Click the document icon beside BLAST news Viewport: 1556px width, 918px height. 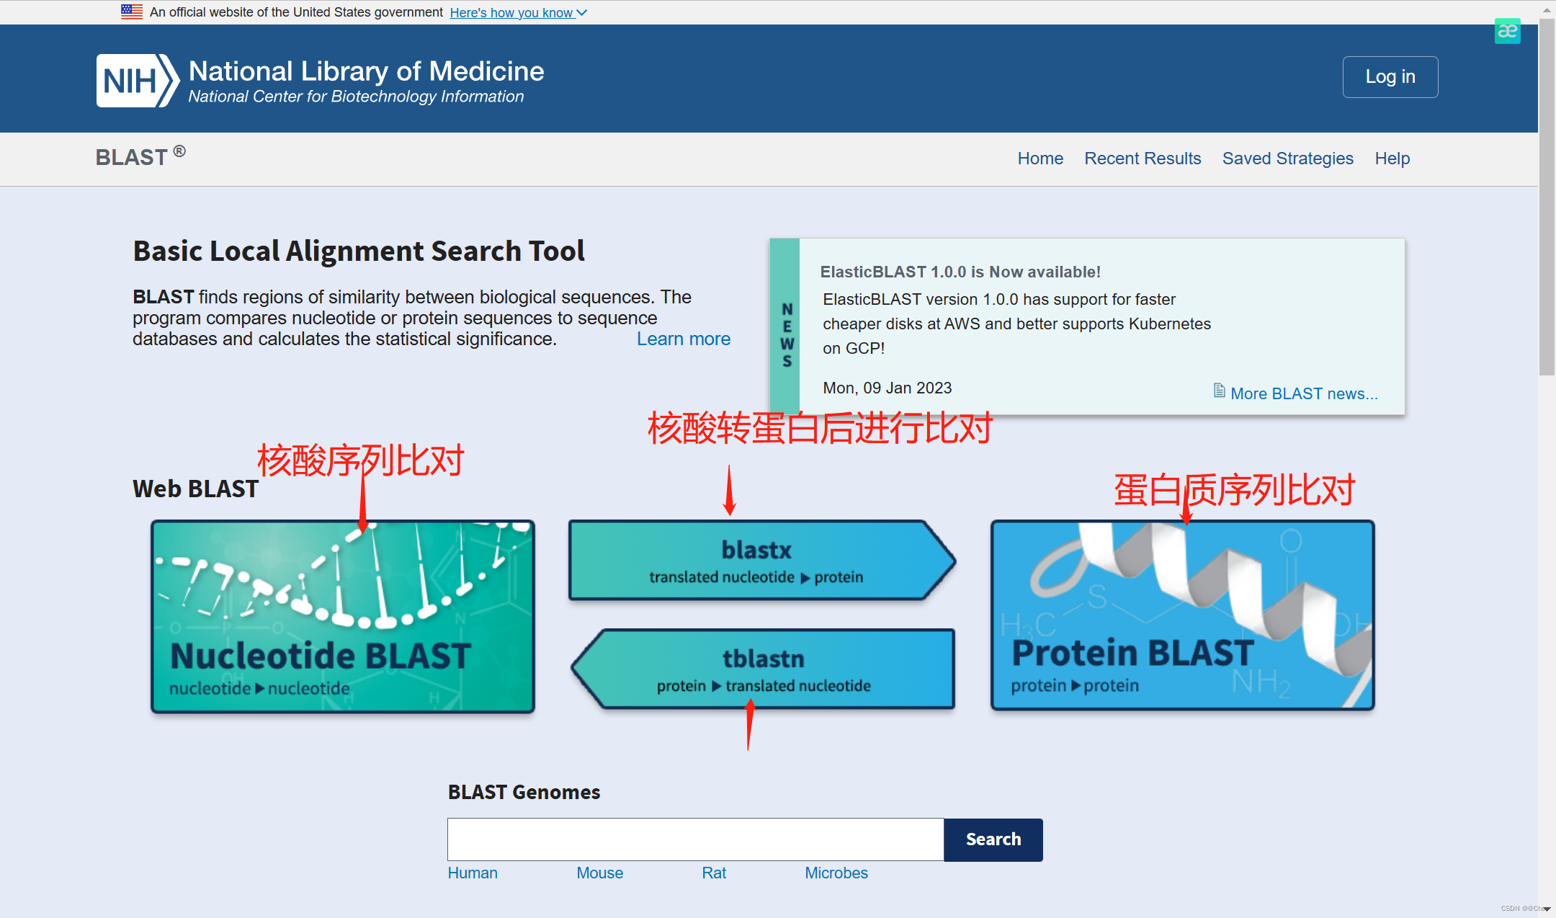(x=1219, y=391)
